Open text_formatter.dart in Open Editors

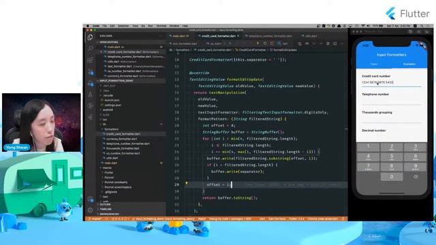pyautogui.click(x=120, y=67)
